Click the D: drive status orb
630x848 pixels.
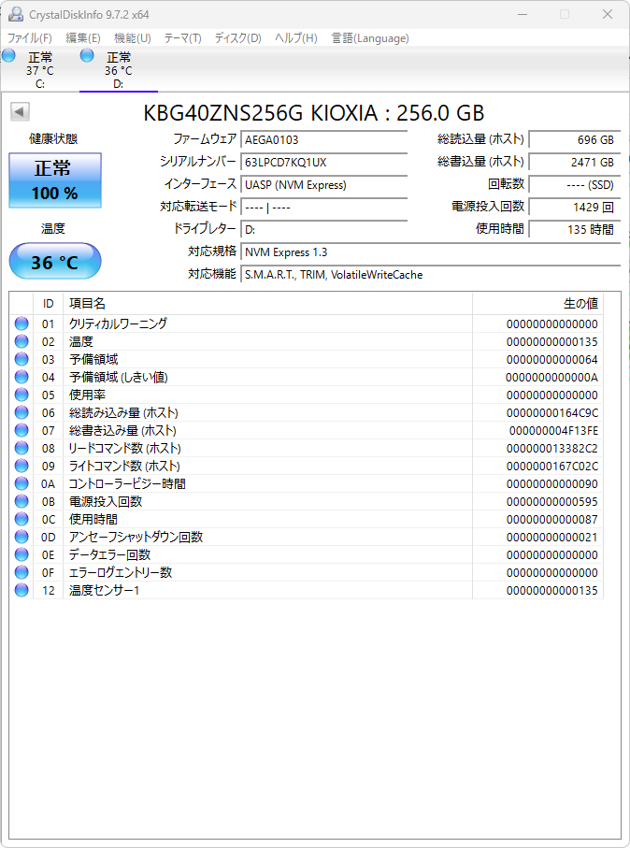pyautogui.click(x=87, y=55)
